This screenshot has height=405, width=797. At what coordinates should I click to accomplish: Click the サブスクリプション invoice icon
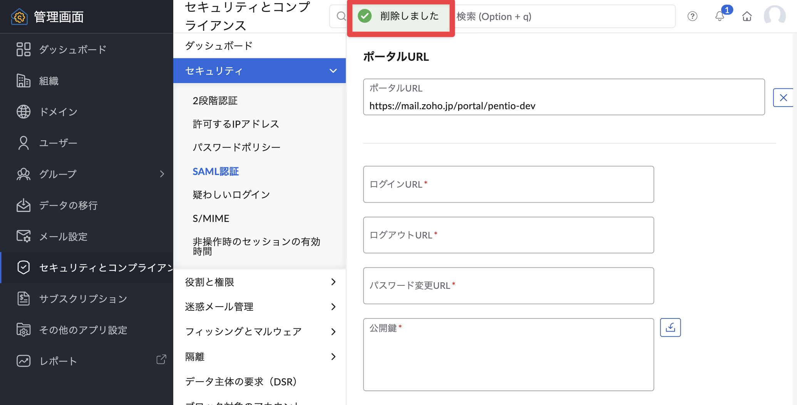click(23, 298)
